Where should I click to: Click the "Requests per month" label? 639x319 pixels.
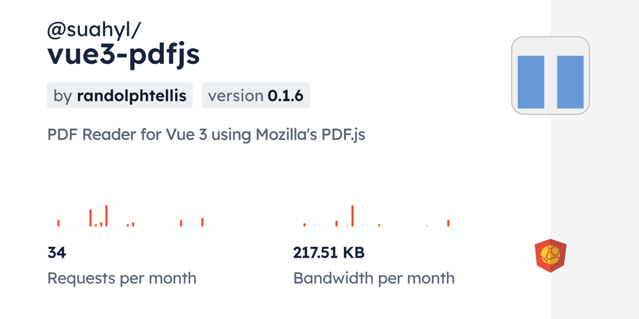122,278
